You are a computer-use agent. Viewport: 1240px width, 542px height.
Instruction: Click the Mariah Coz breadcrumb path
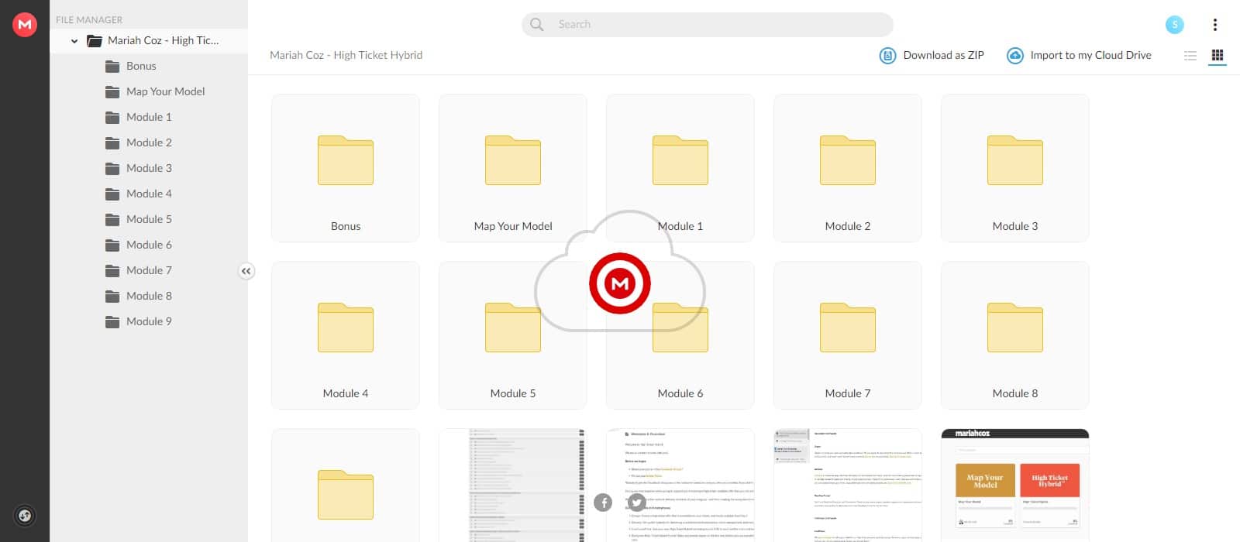tap(346, 56)
